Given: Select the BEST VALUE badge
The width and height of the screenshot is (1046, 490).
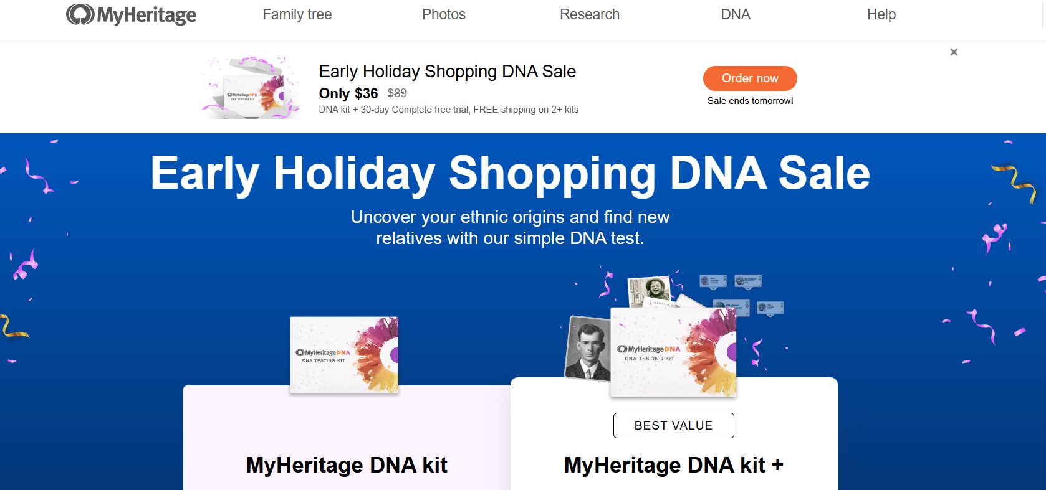Looking at the screenshot, I should (673, 425).
